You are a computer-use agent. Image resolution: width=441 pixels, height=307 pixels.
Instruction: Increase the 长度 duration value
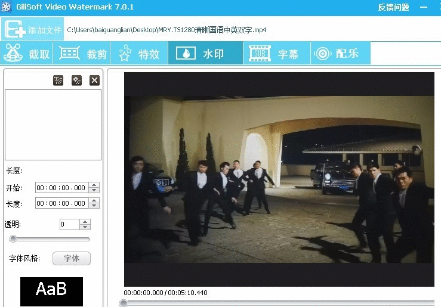tap(94, 200)
